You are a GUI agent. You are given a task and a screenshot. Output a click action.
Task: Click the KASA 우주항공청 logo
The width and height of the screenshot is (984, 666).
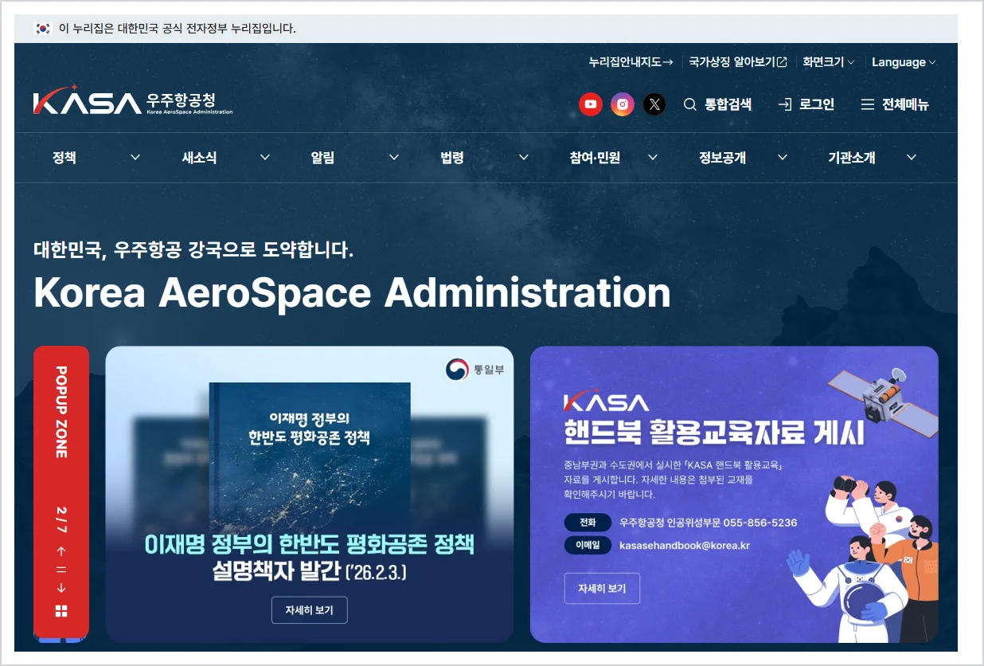tap(133, 101)
